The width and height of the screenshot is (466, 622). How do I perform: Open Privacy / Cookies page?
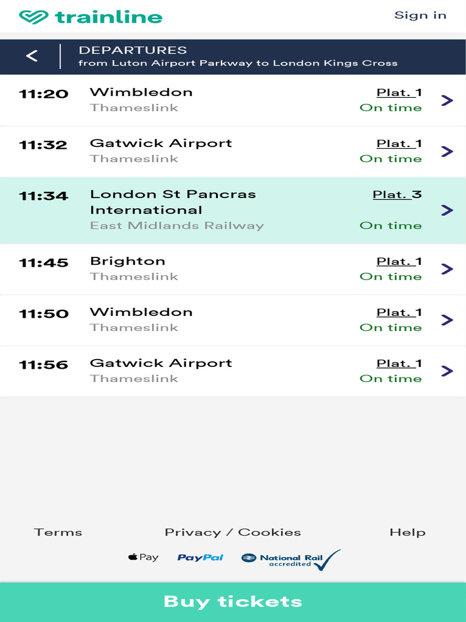pos(233,532)
